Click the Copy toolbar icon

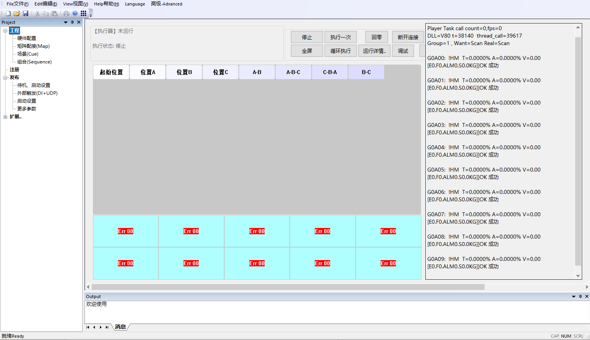coord(46,13)
